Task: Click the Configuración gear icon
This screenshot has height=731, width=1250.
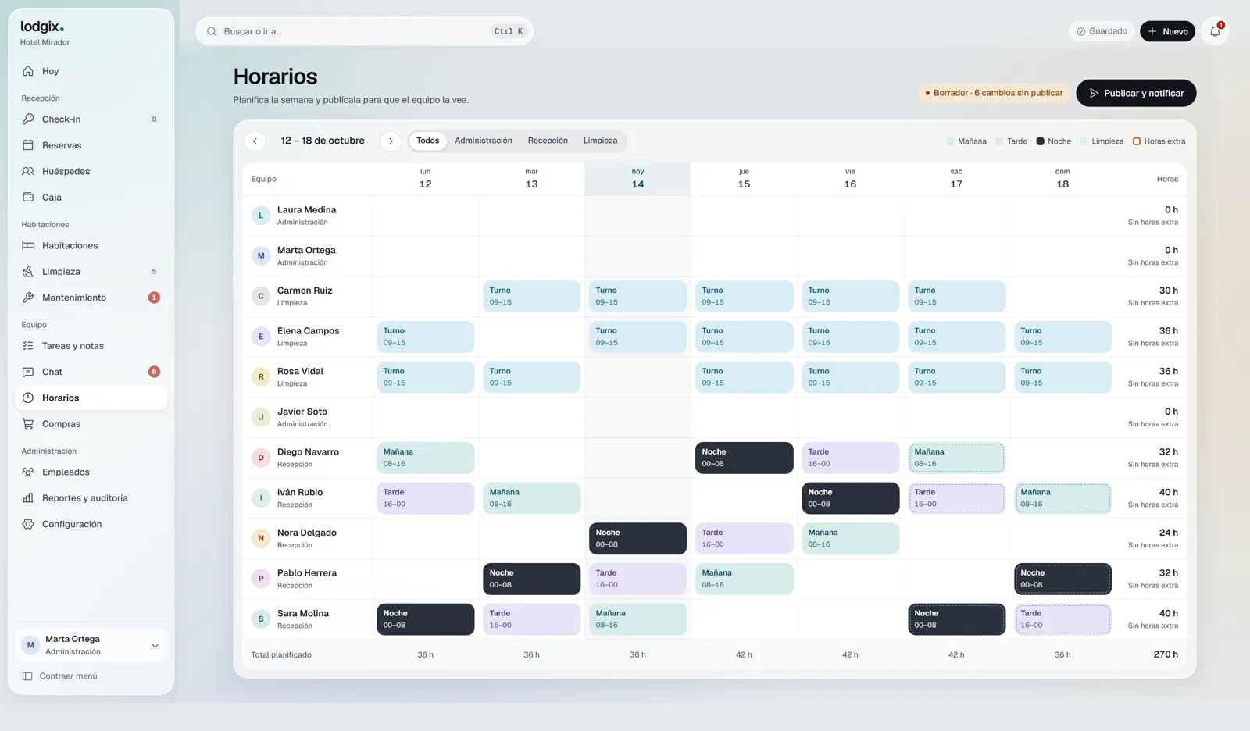Action: pyautogui.click(x=28, y=524)
